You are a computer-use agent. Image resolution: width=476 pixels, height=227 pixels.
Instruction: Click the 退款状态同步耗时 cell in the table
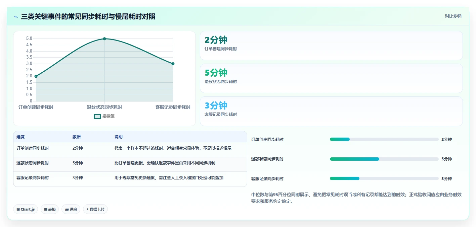click(x=33, y=163)
